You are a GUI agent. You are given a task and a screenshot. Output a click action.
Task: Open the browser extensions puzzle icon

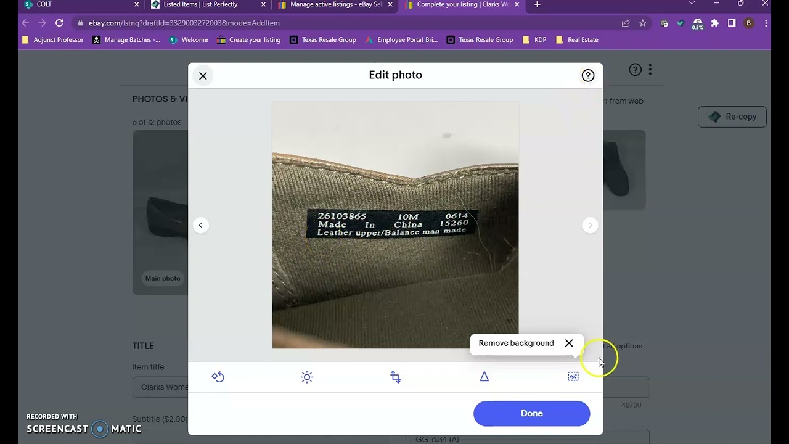pyautogui.click(x=714, y=23)
